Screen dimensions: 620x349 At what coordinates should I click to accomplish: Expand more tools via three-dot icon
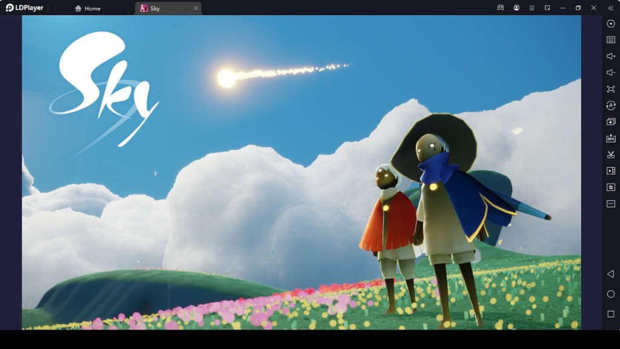click(610, 204)
